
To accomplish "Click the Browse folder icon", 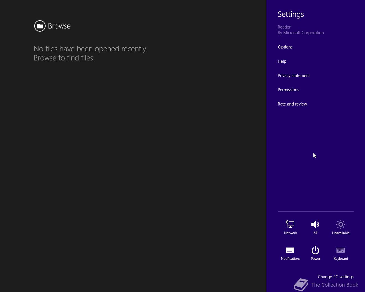I will (40, 26).
